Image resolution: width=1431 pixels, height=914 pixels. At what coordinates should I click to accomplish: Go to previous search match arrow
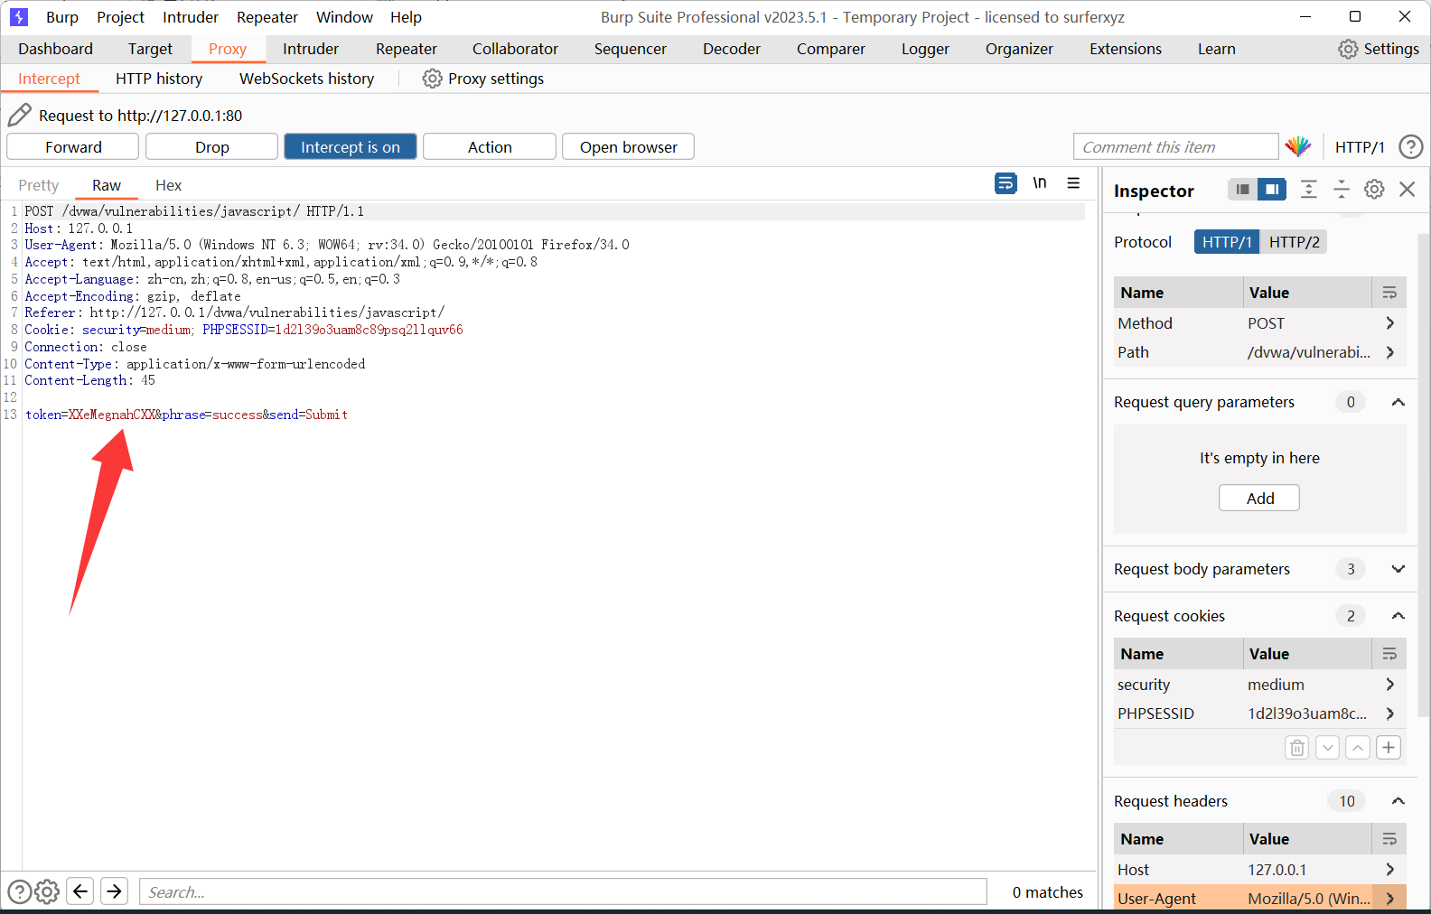point(80,891)
